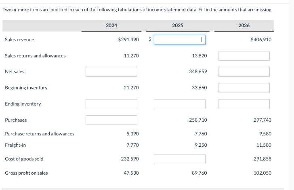Click the dollar sign beside 2025 Sales revenue
This screenshot has height=190, width=294.
(150, 39)
